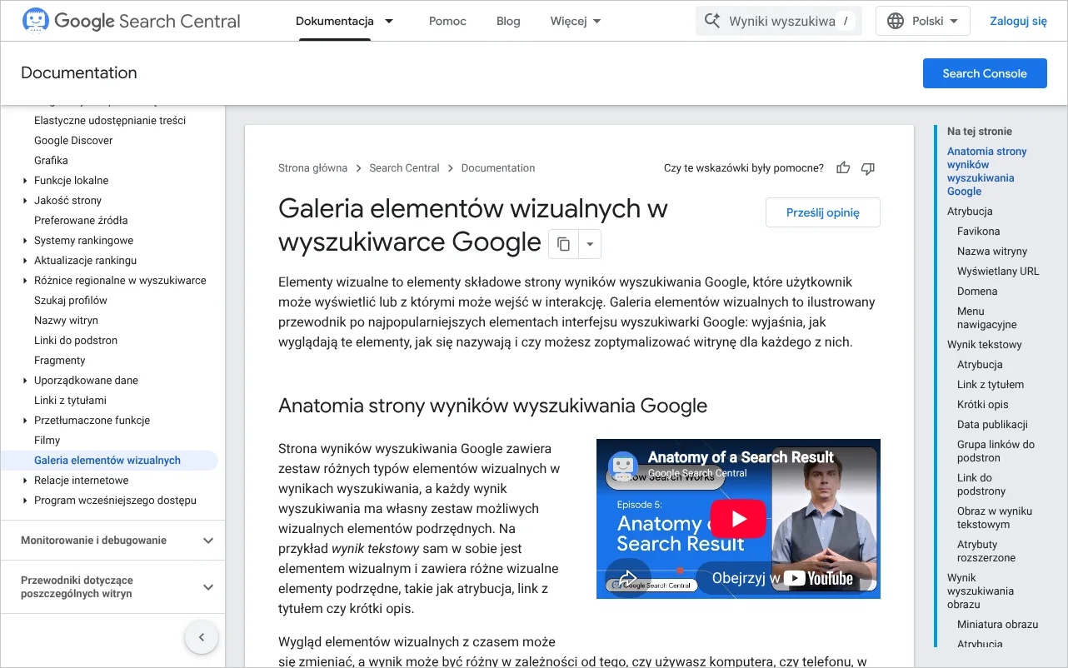
Task: Click the Search Console button
Action: coord(985,73)
